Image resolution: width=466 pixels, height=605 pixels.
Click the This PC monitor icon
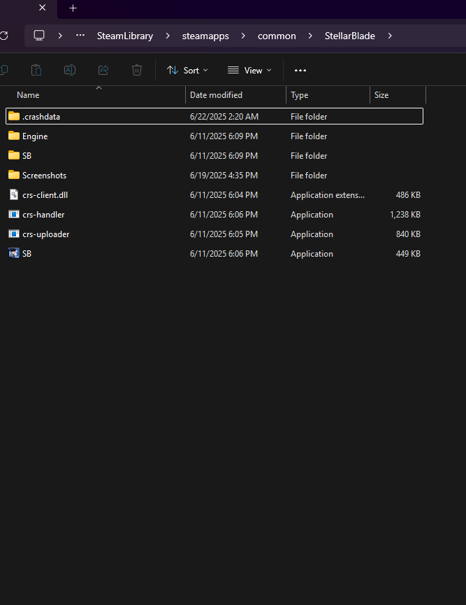[x=39, y=36]
